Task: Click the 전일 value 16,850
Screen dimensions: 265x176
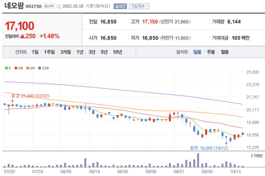Action: (108, 22)
